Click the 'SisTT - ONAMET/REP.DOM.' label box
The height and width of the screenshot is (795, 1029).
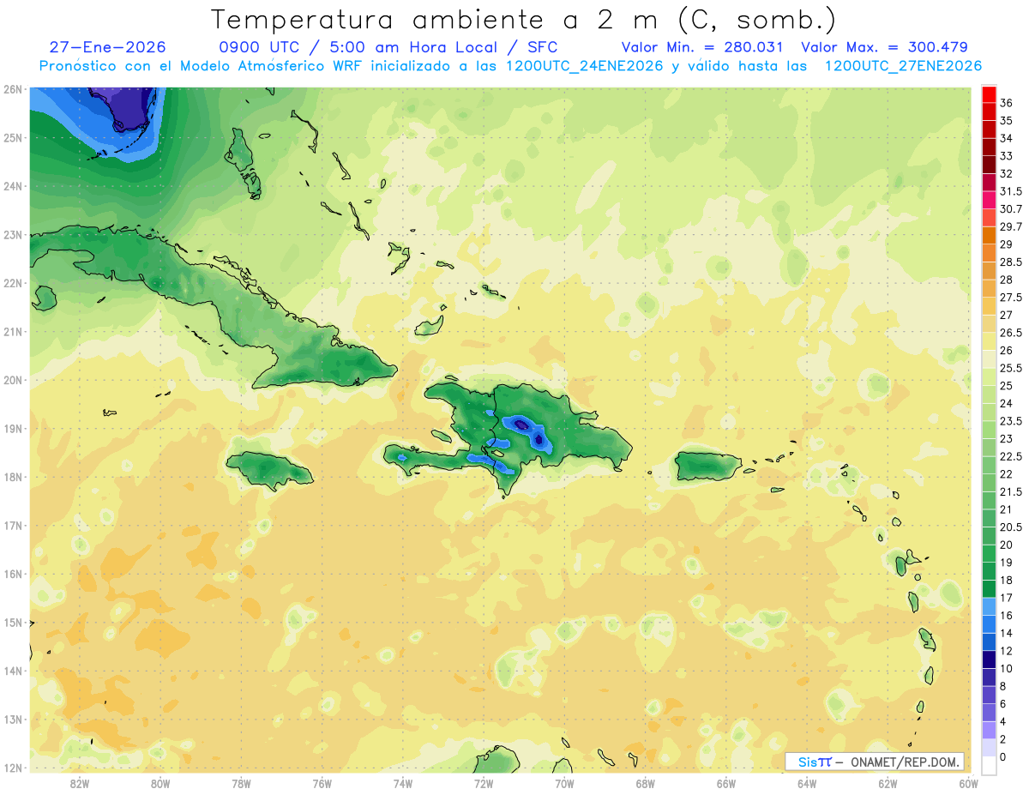click(874, 762)
